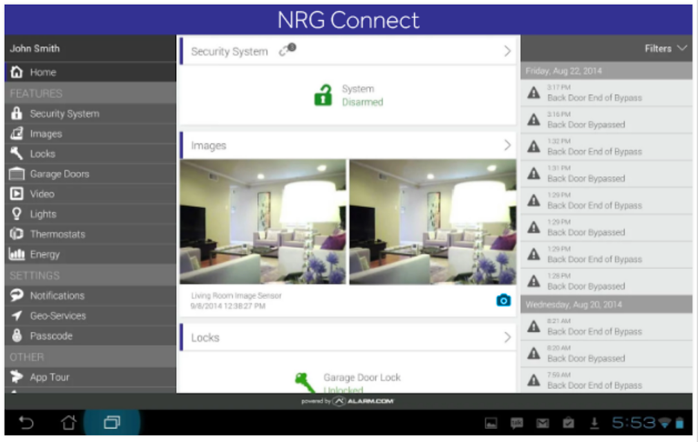
Task: Select 8:20 AM Back Door Bypassed event
Action: pos(606,354)
